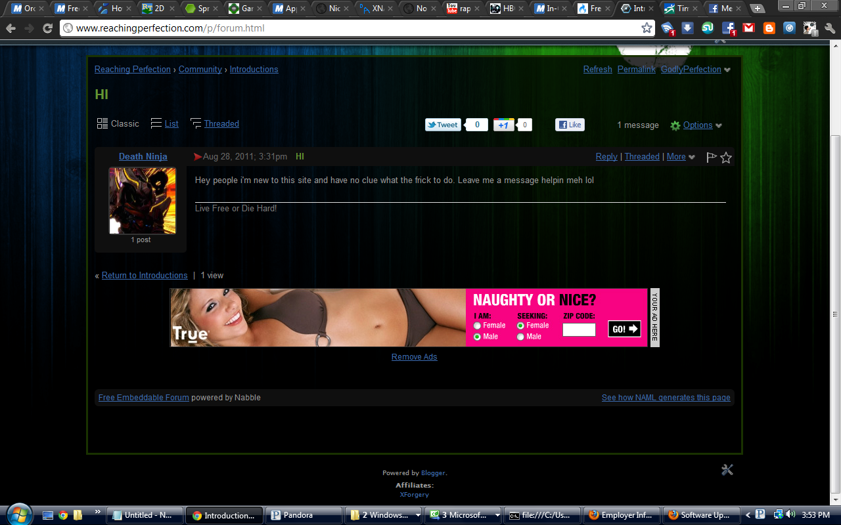Viewport: 841px width, 525px height.
Task: Click the Blogger extension icon
Action: click(x=769, y=28)
